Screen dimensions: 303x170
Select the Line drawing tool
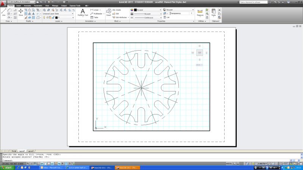[x=4, y=11]
